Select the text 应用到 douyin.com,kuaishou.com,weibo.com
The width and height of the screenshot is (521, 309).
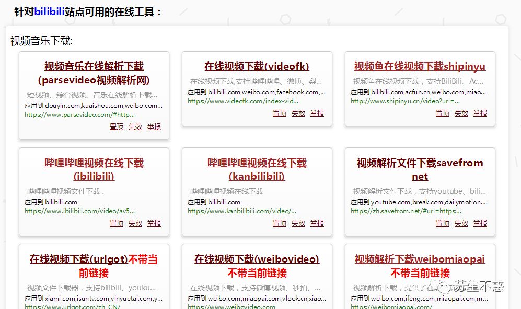point(94,106)
